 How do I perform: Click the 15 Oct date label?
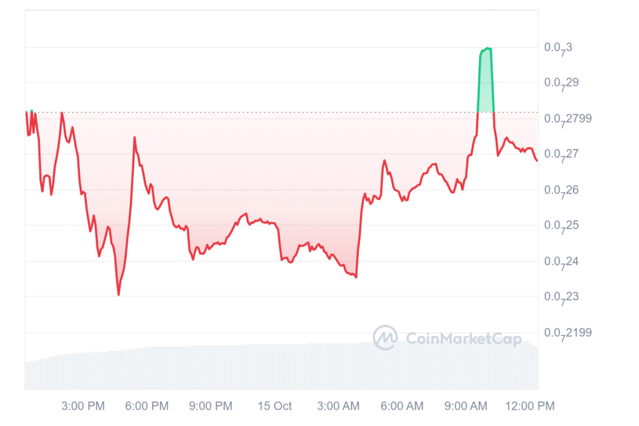pyautogui.click(x=275, y=406)
